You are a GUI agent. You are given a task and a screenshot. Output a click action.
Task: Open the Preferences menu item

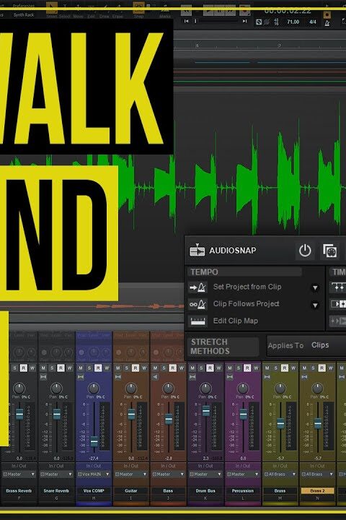click(x=23, y=6)
